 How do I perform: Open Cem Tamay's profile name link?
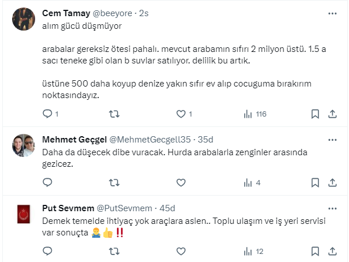pos(65,14)
